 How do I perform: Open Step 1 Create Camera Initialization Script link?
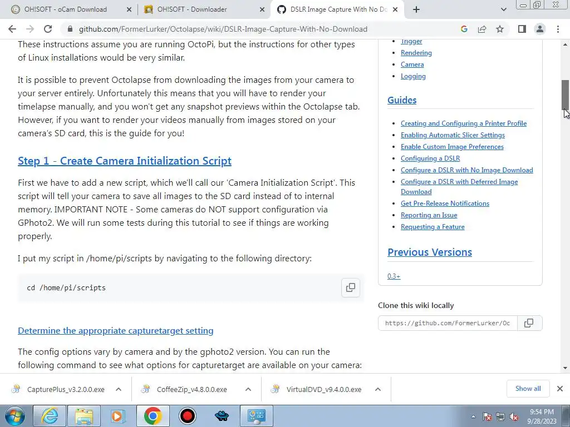[x=125, y=161]
